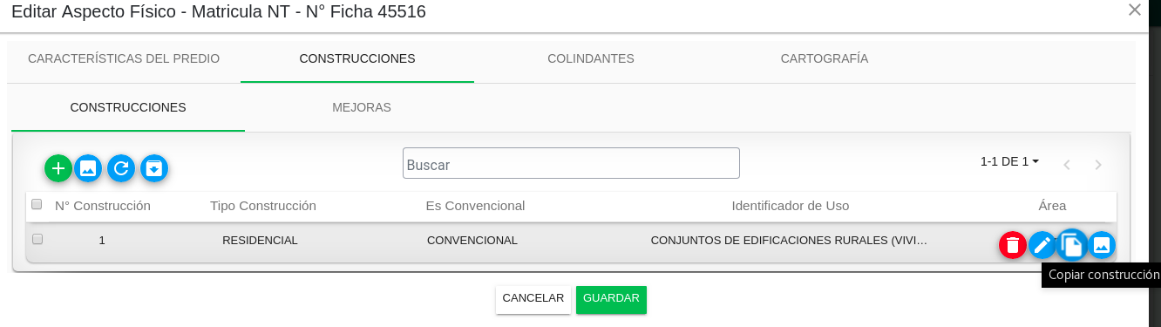Check the checkbox for construction row 1
This screenshot has height=327, width=1161.
point(37,239)
